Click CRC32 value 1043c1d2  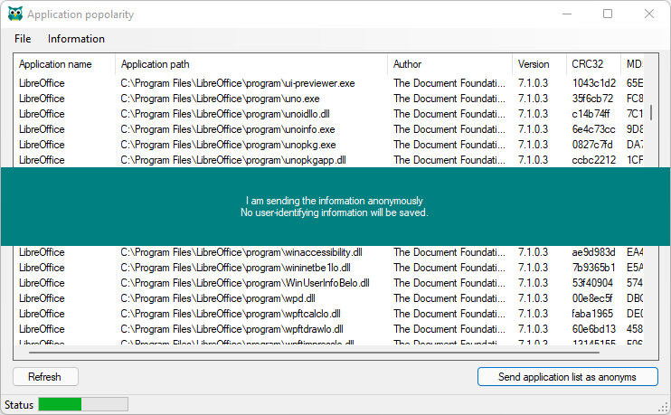click(594, 83)
